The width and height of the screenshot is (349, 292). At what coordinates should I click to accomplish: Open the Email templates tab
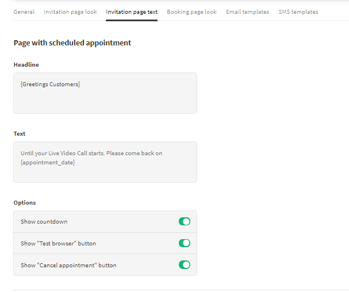click(x=247, y=11)
